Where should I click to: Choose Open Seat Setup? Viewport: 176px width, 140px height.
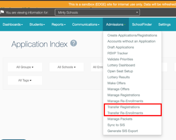(x=120, y=71)
